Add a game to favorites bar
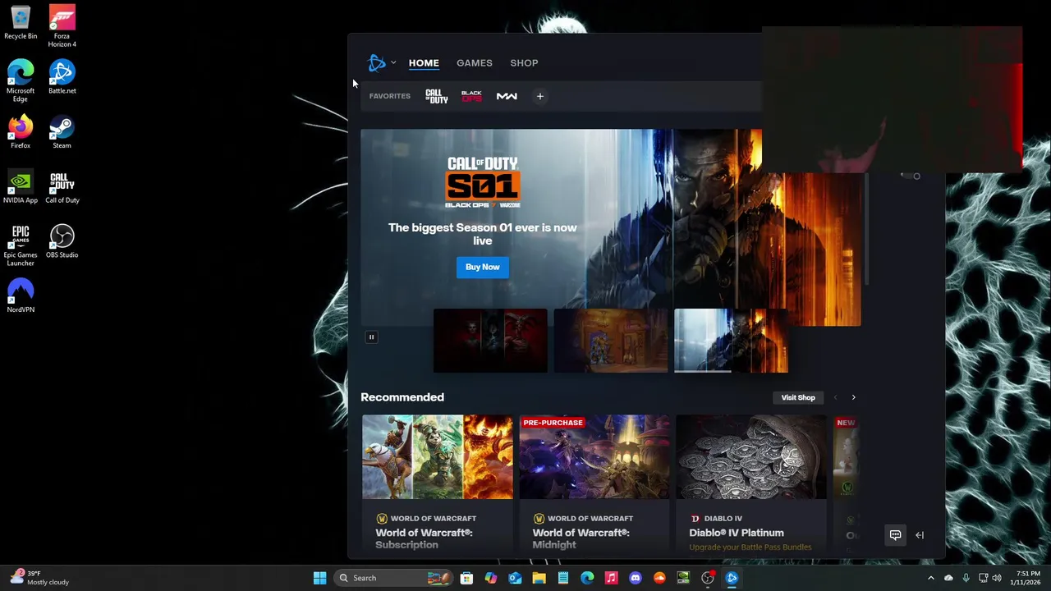This screenshot has height=591, width=1051. click(x=539, y=96)
